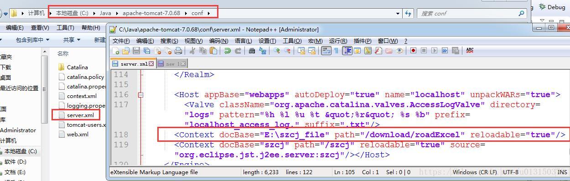Screen dimensions: 570x181
Task: Click the Redo arrow icon
Action: (x=238, y=51)
